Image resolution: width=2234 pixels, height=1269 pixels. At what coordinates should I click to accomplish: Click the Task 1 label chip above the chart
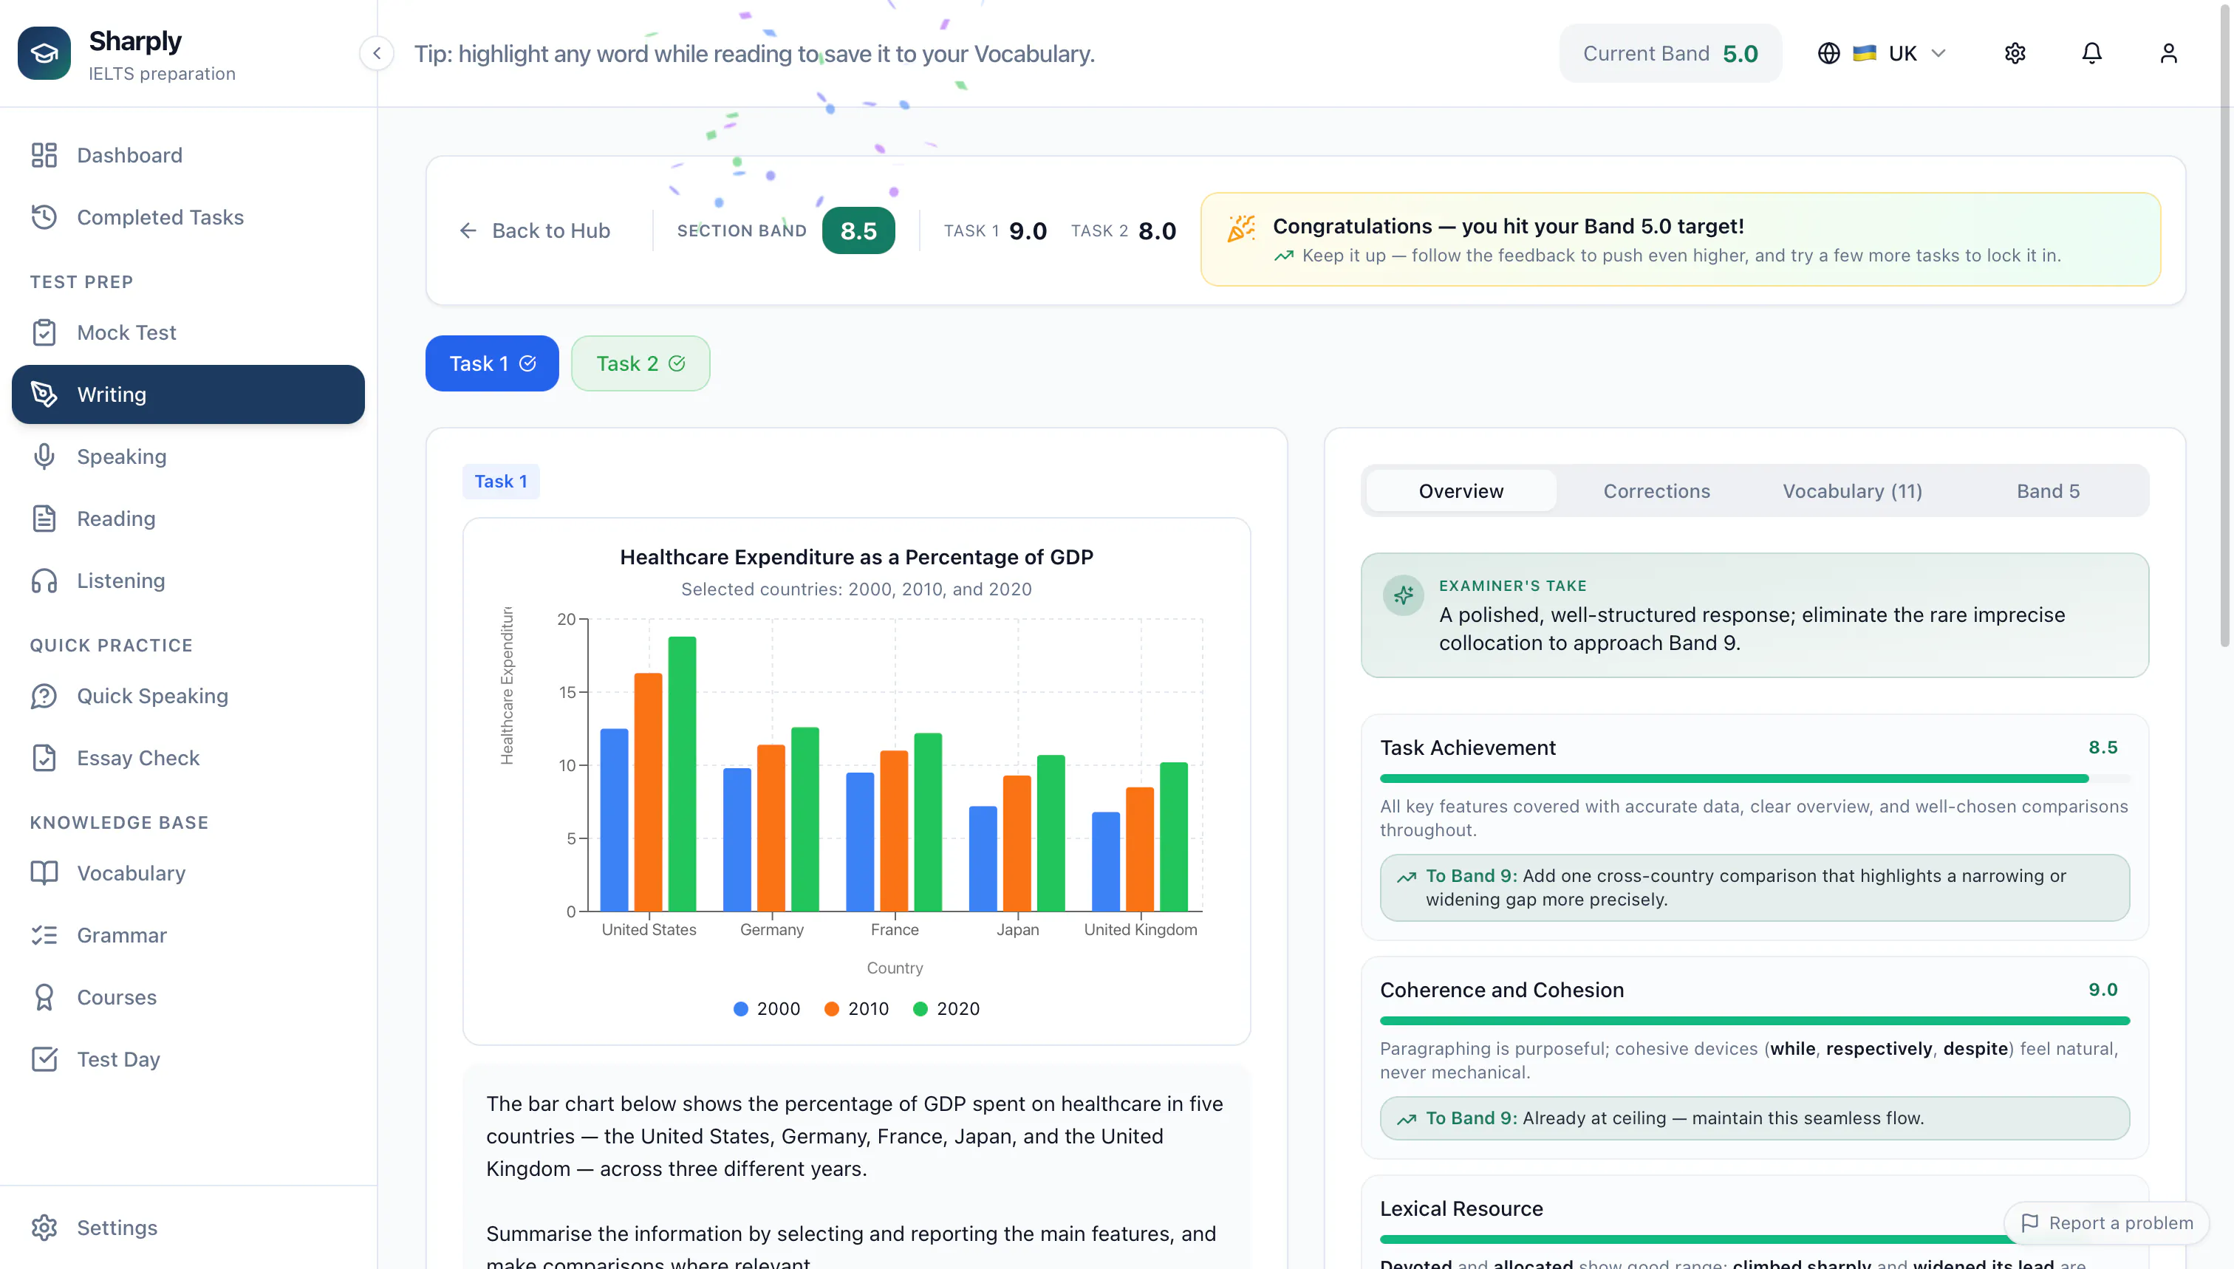pyautogui.click(x=500, y=481)
